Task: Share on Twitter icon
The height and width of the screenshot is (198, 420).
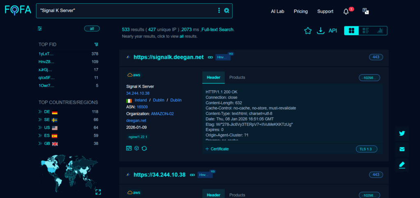Action: tap(402, 134)
